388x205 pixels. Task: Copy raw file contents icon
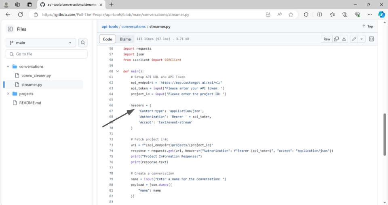(336, 39)
